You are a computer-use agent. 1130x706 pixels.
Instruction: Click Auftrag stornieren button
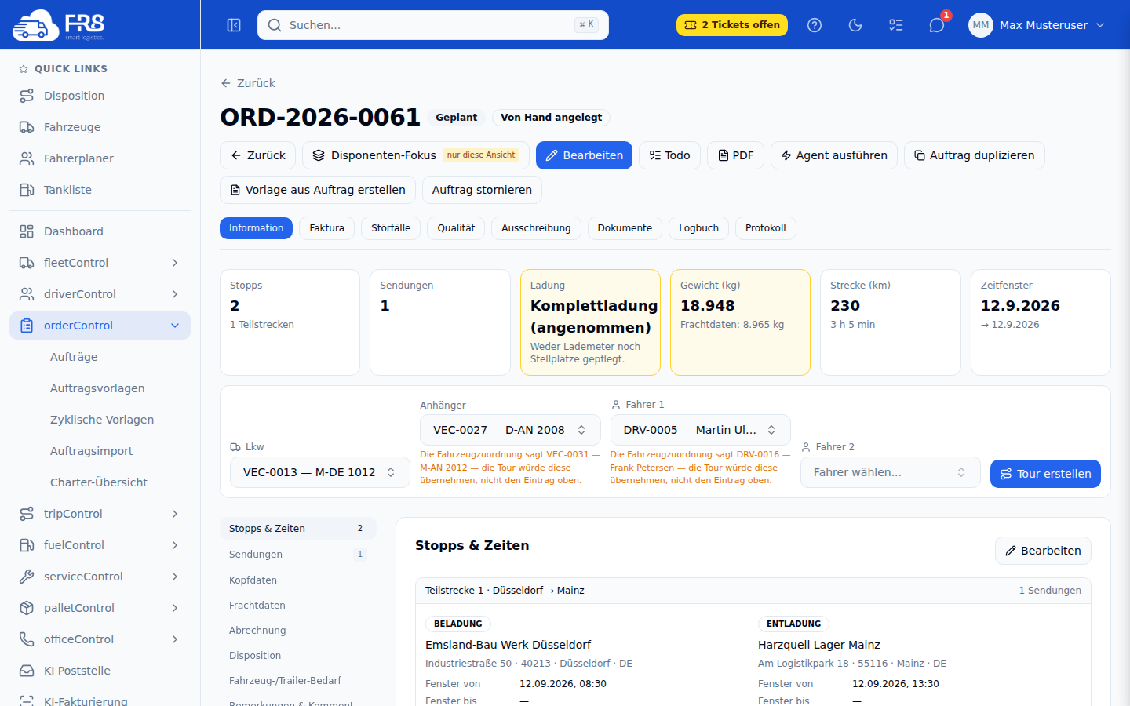coord(482,190)
